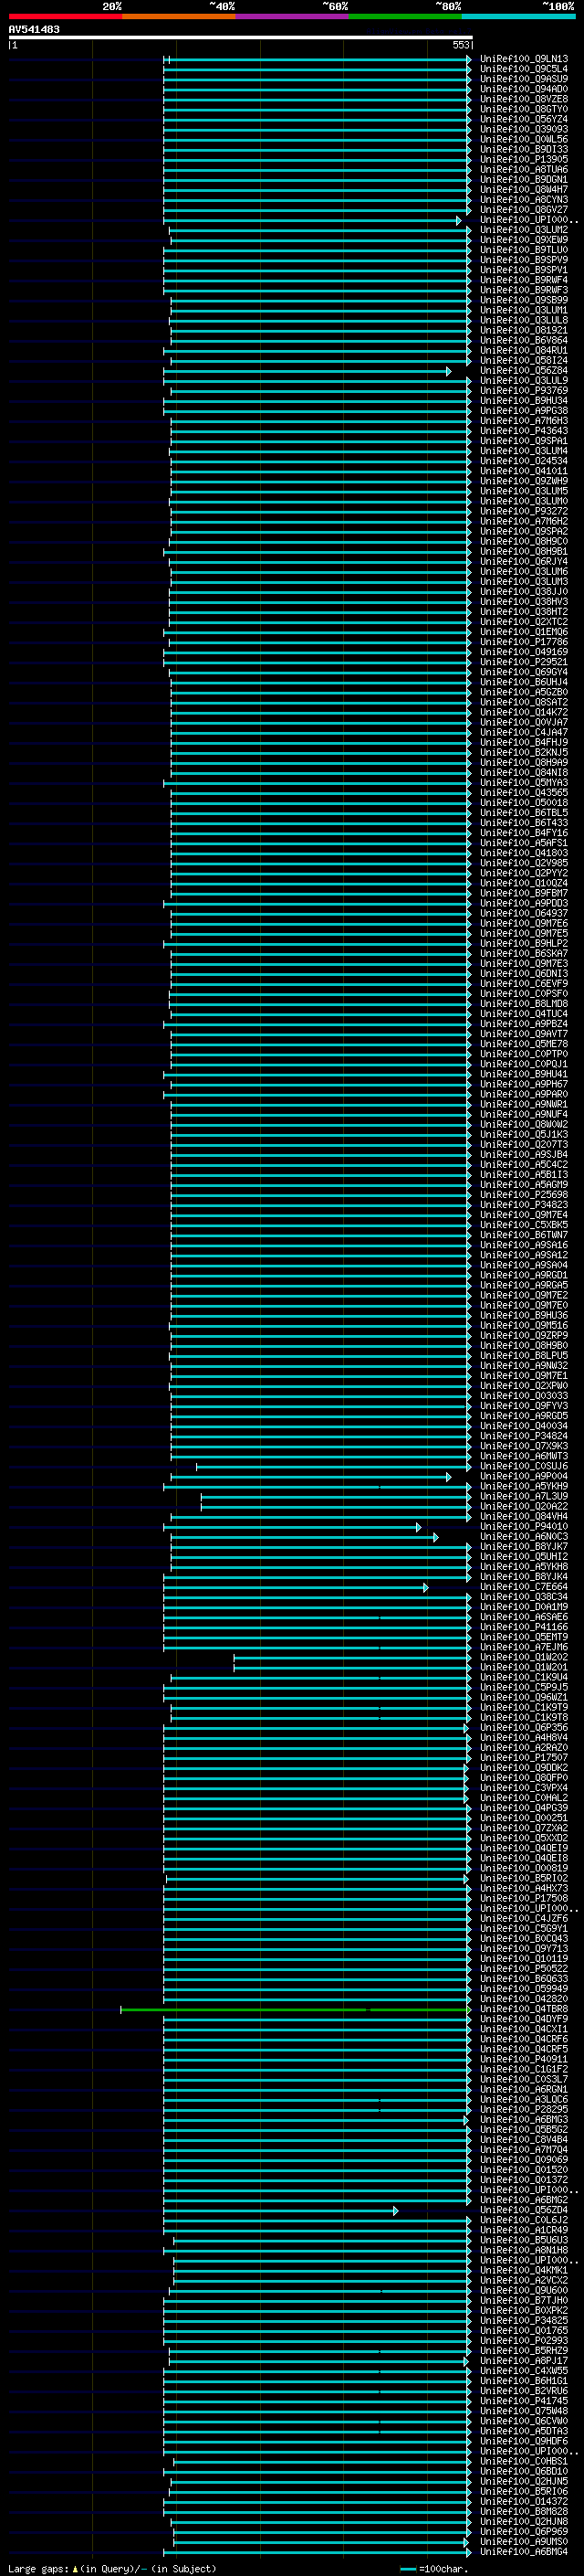Click the alignment bar for P94010

293,1527
